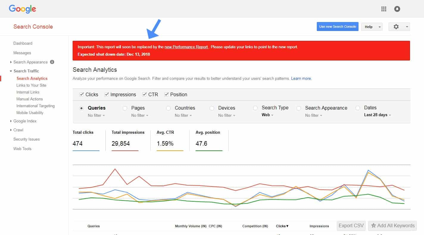Click the Learn more link
This screenshot has height=235, width=424.
[301, 79]
